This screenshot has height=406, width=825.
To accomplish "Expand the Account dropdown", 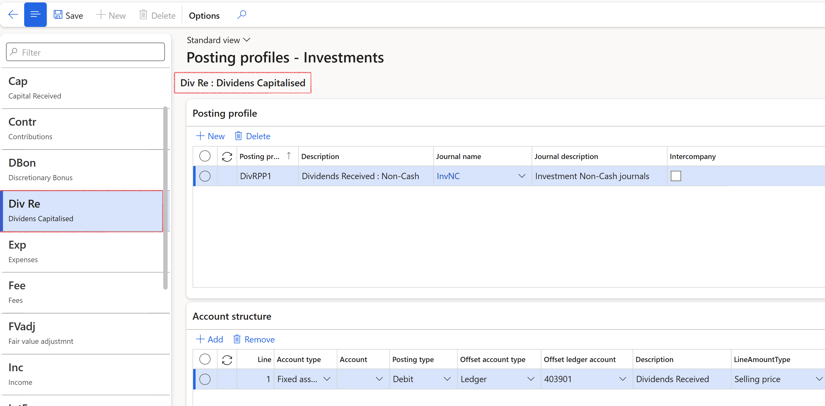I will click(379, 379).
